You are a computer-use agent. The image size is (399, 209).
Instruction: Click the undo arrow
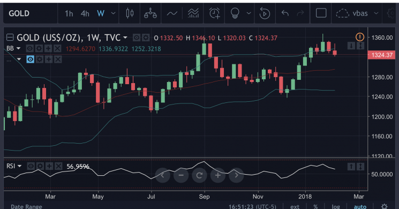tap(285, 13)
